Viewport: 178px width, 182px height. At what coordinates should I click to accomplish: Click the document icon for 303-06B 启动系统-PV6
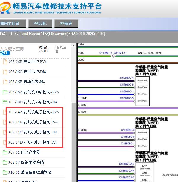(5, 62)
